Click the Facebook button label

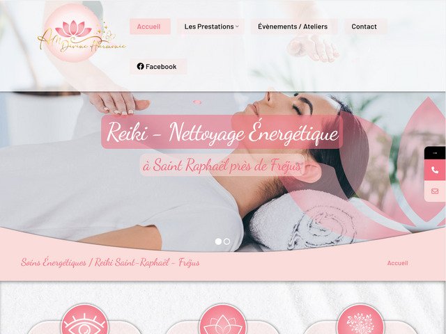point(161,67)
